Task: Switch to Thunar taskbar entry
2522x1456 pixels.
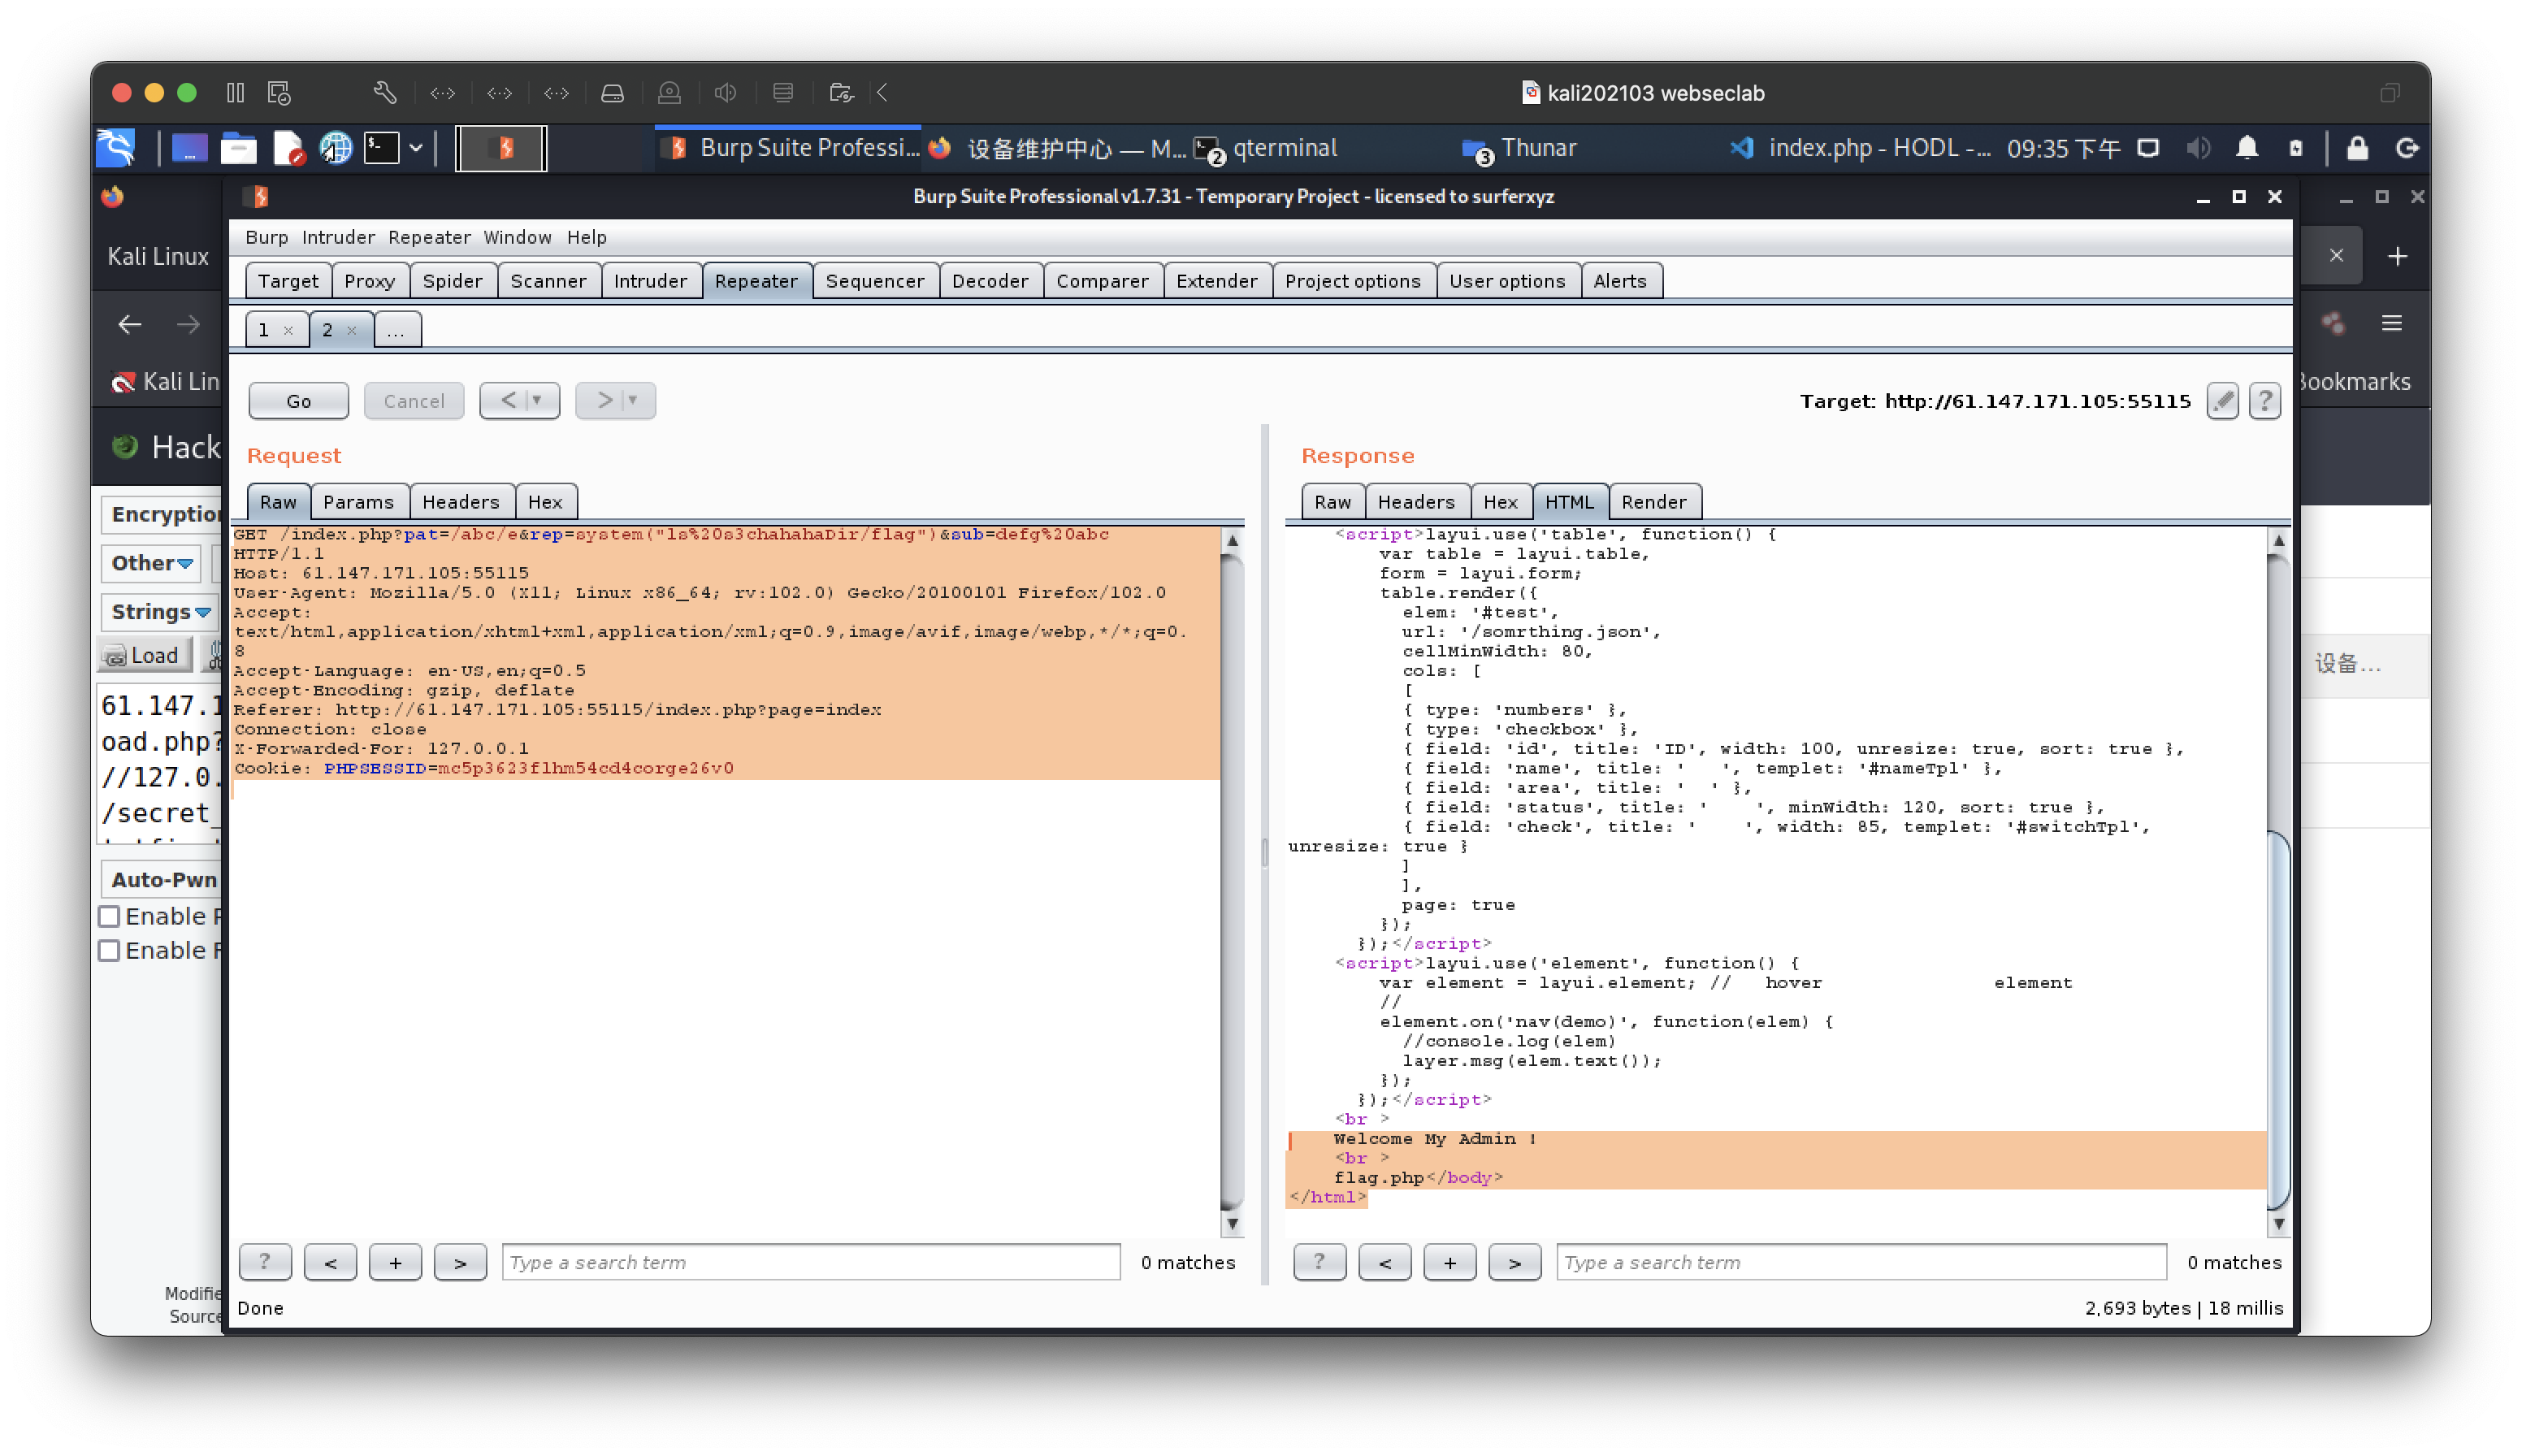Action: (x=1520, y=148)
